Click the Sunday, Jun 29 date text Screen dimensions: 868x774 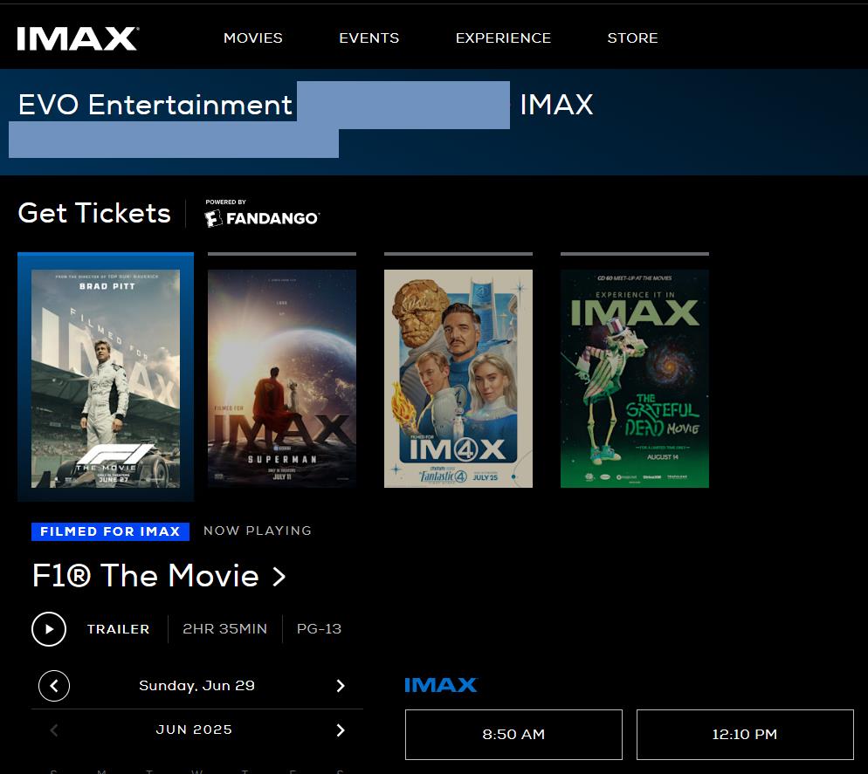196,686
